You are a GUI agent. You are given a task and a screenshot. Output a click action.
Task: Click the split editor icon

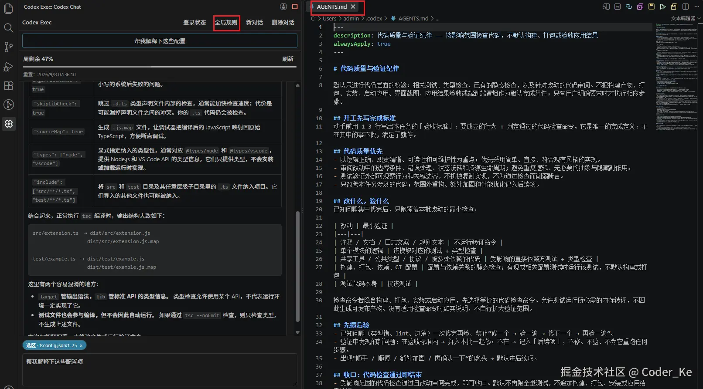[x=686, y=7]
